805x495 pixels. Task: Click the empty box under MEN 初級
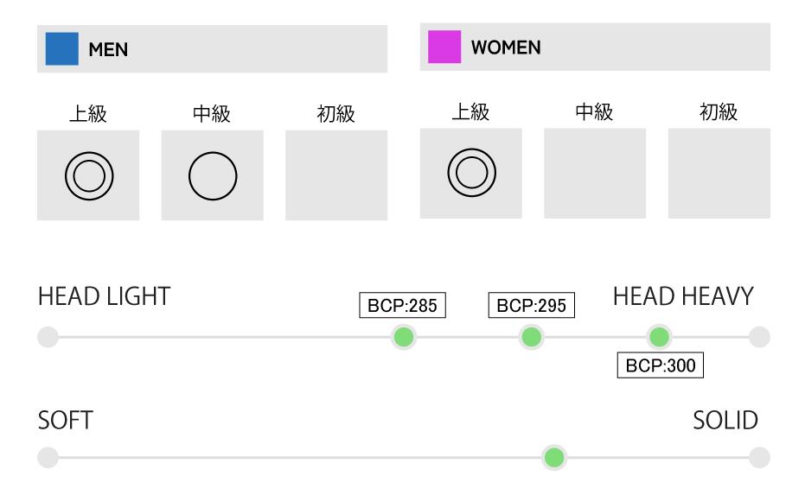(336, 175)
